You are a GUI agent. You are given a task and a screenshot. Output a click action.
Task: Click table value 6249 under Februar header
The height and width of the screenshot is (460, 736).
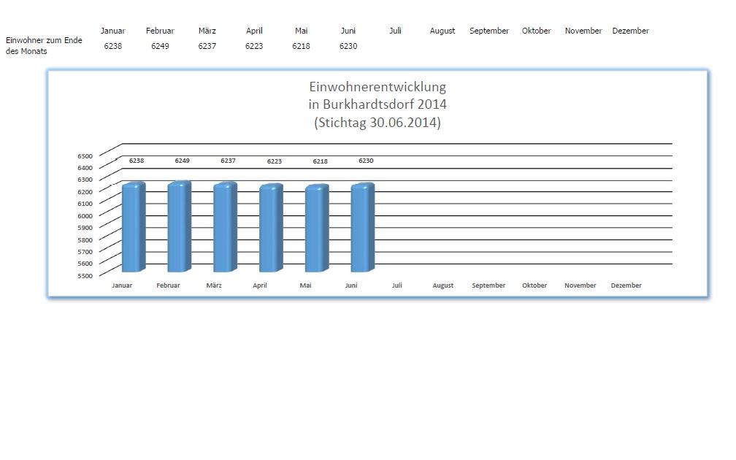click(x=160, y=46)
